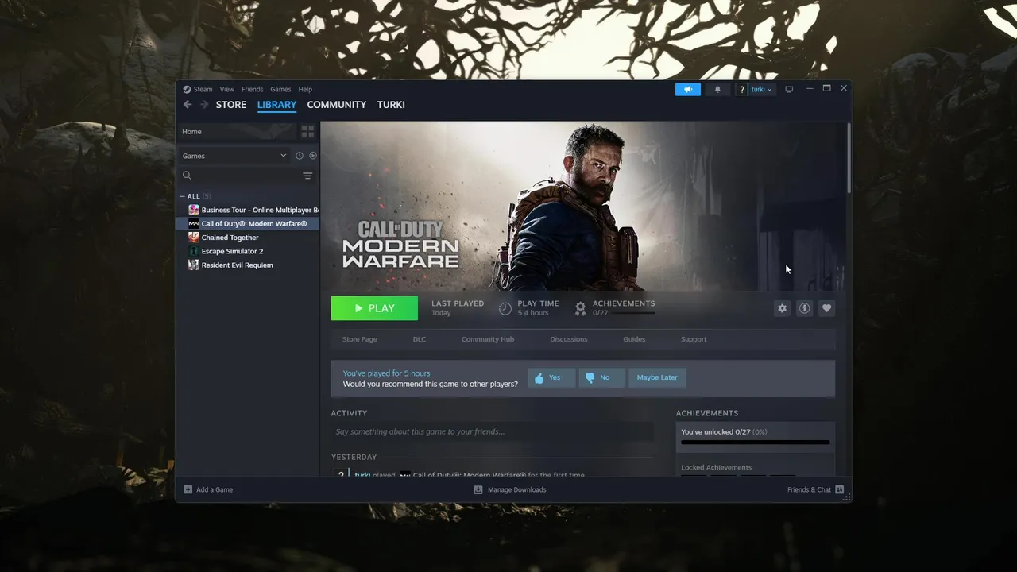Viewport: 1017px width, 572px height.
Task: Click the back navigation arrow
Action: [x=188, y=105]
